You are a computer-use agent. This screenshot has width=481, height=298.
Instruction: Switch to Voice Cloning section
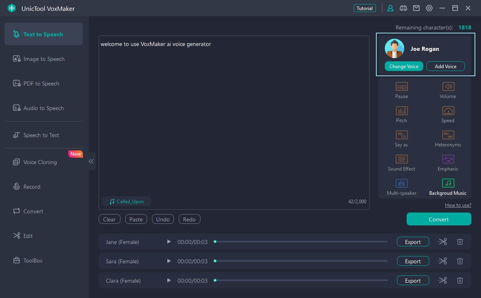tap(40, 162)
